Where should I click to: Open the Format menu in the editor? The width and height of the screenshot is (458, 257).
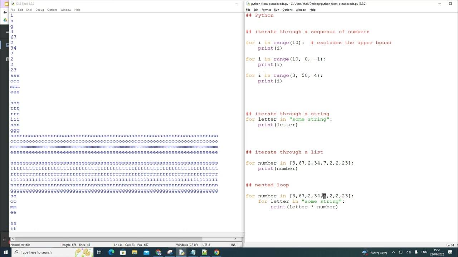pos(266,10)
